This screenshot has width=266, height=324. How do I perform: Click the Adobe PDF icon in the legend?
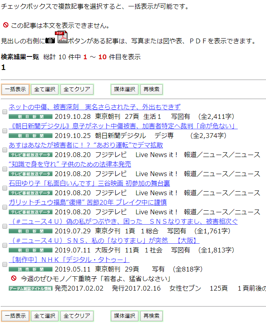tap(62, 37)
